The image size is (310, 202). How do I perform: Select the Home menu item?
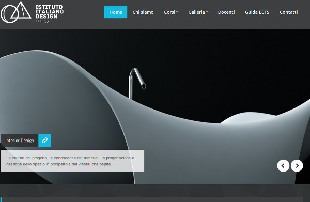tap(116, 12)
